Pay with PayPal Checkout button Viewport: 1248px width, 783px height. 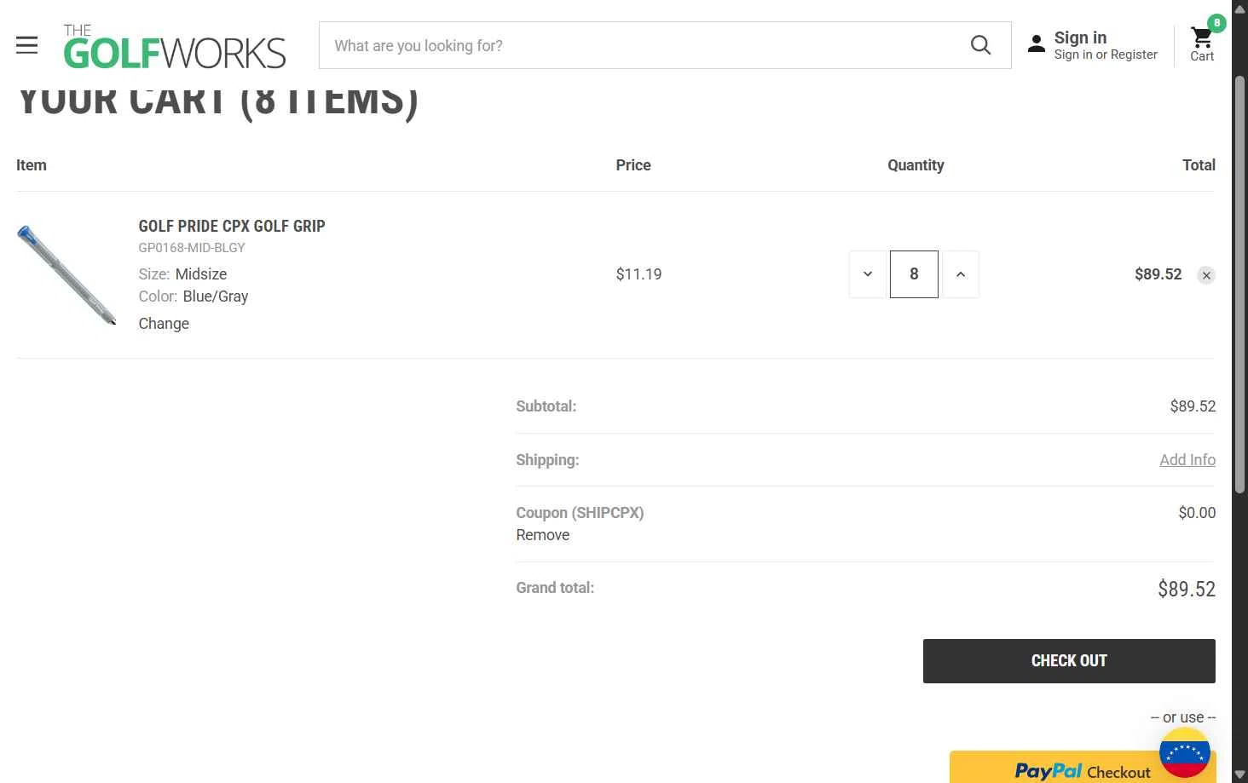click(1083, 767)
